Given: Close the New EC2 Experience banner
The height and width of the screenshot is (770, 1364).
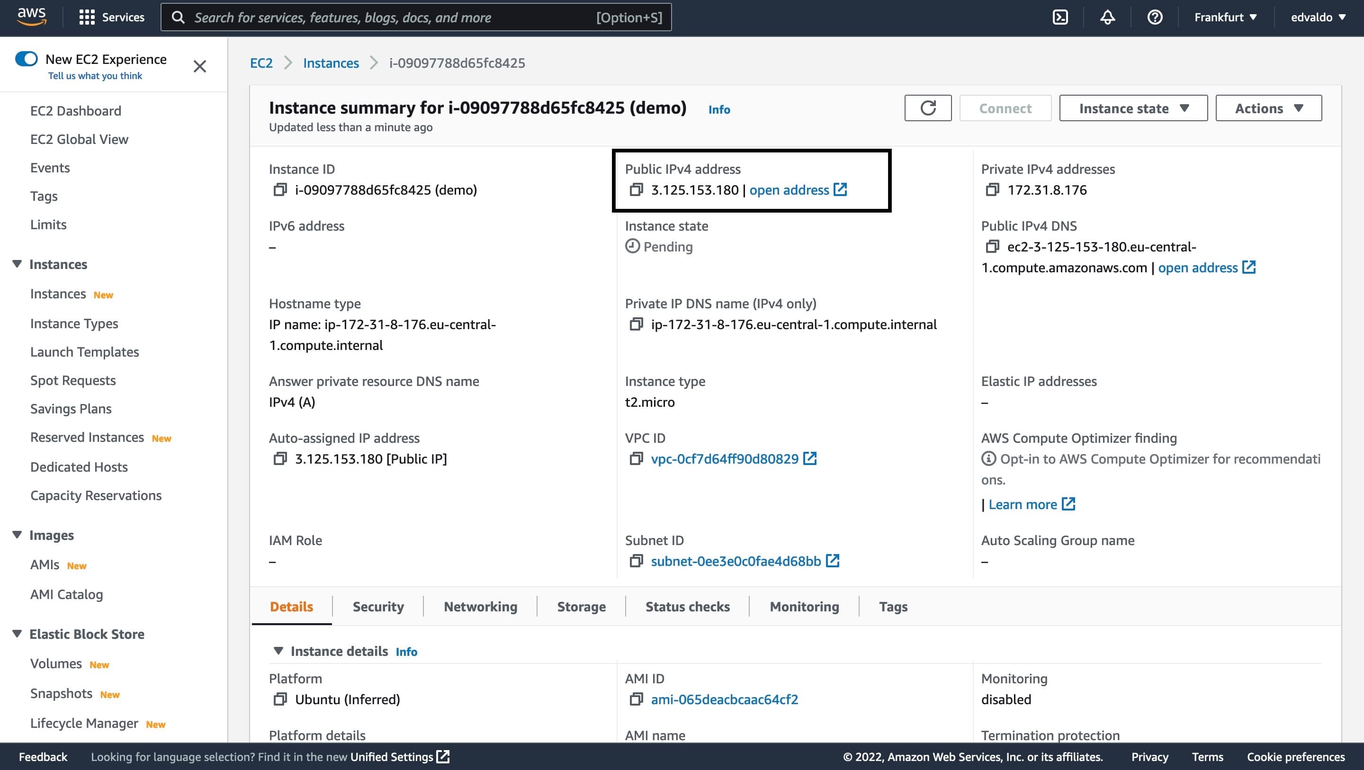Looking at the screenshot, I should tap(199, 66).
